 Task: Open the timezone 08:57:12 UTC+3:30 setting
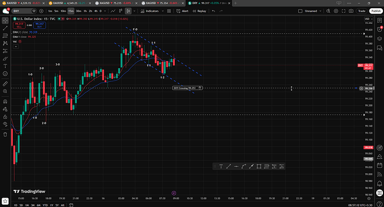point(360,205)
